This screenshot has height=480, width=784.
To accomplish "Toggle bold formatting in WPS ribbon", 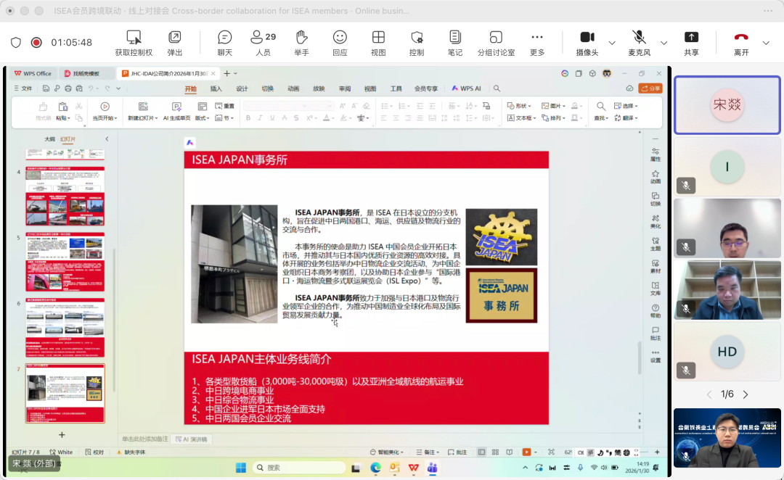I will coord(248,118).
